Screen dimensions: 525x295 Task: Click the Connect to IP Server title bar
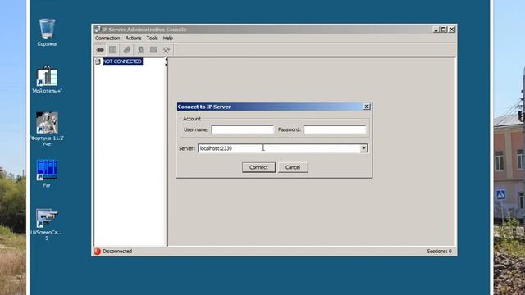click(x=270, y=107)
